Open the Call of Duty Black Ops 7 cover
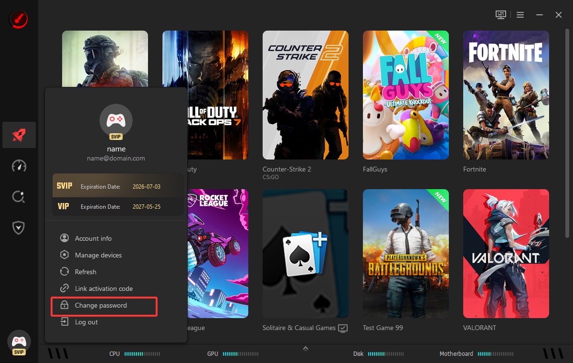This screenshot has height=363, width=573. (x=218, y=95)
